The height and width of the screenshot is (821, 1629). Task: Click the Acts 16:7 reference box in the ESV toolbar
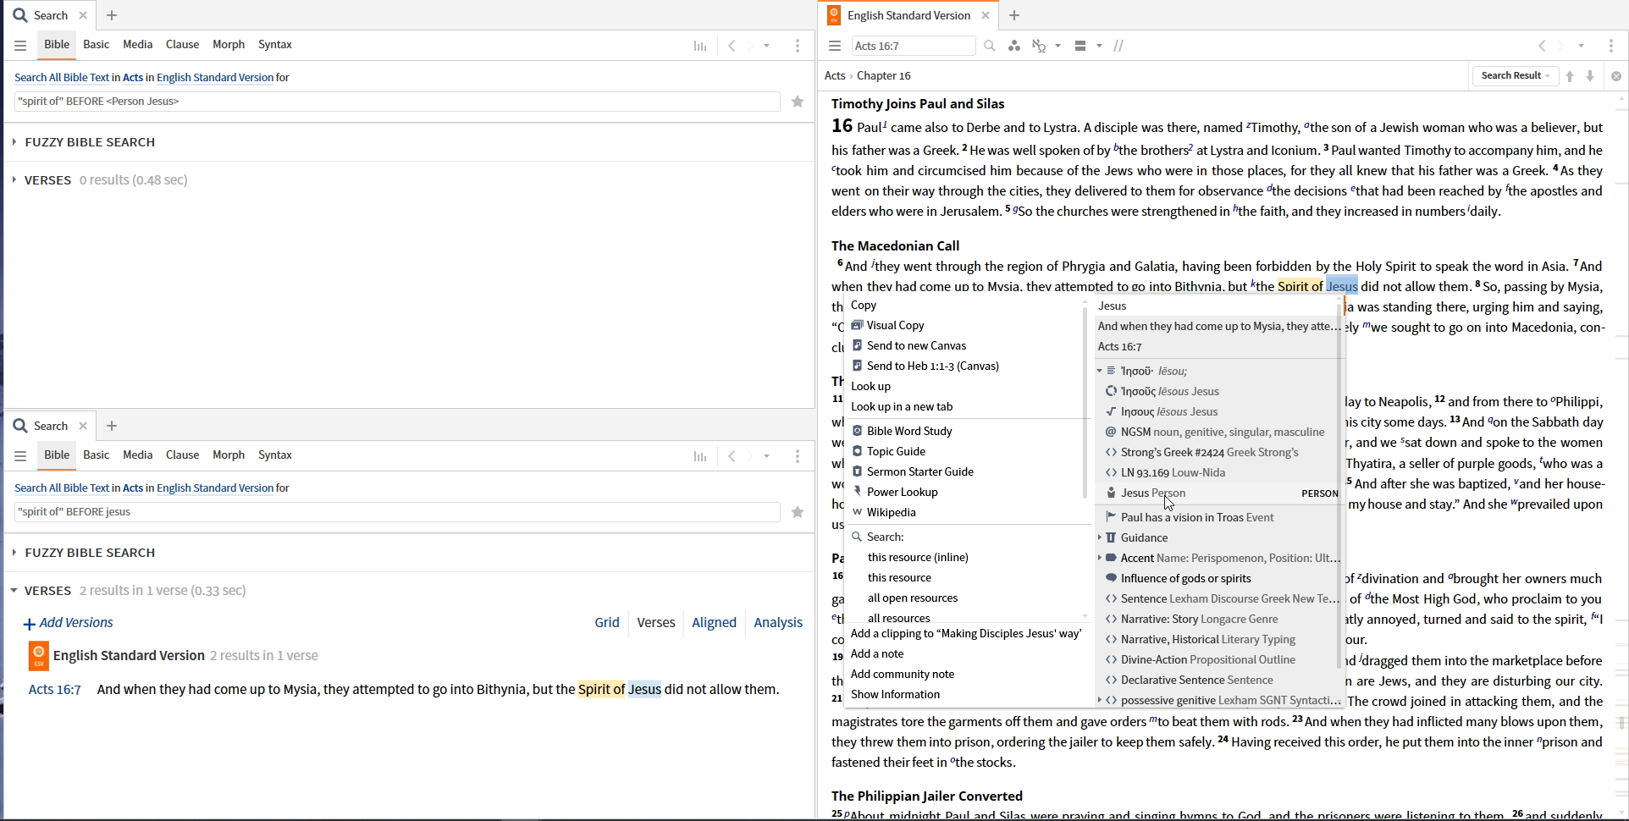(x=914, y=46)
